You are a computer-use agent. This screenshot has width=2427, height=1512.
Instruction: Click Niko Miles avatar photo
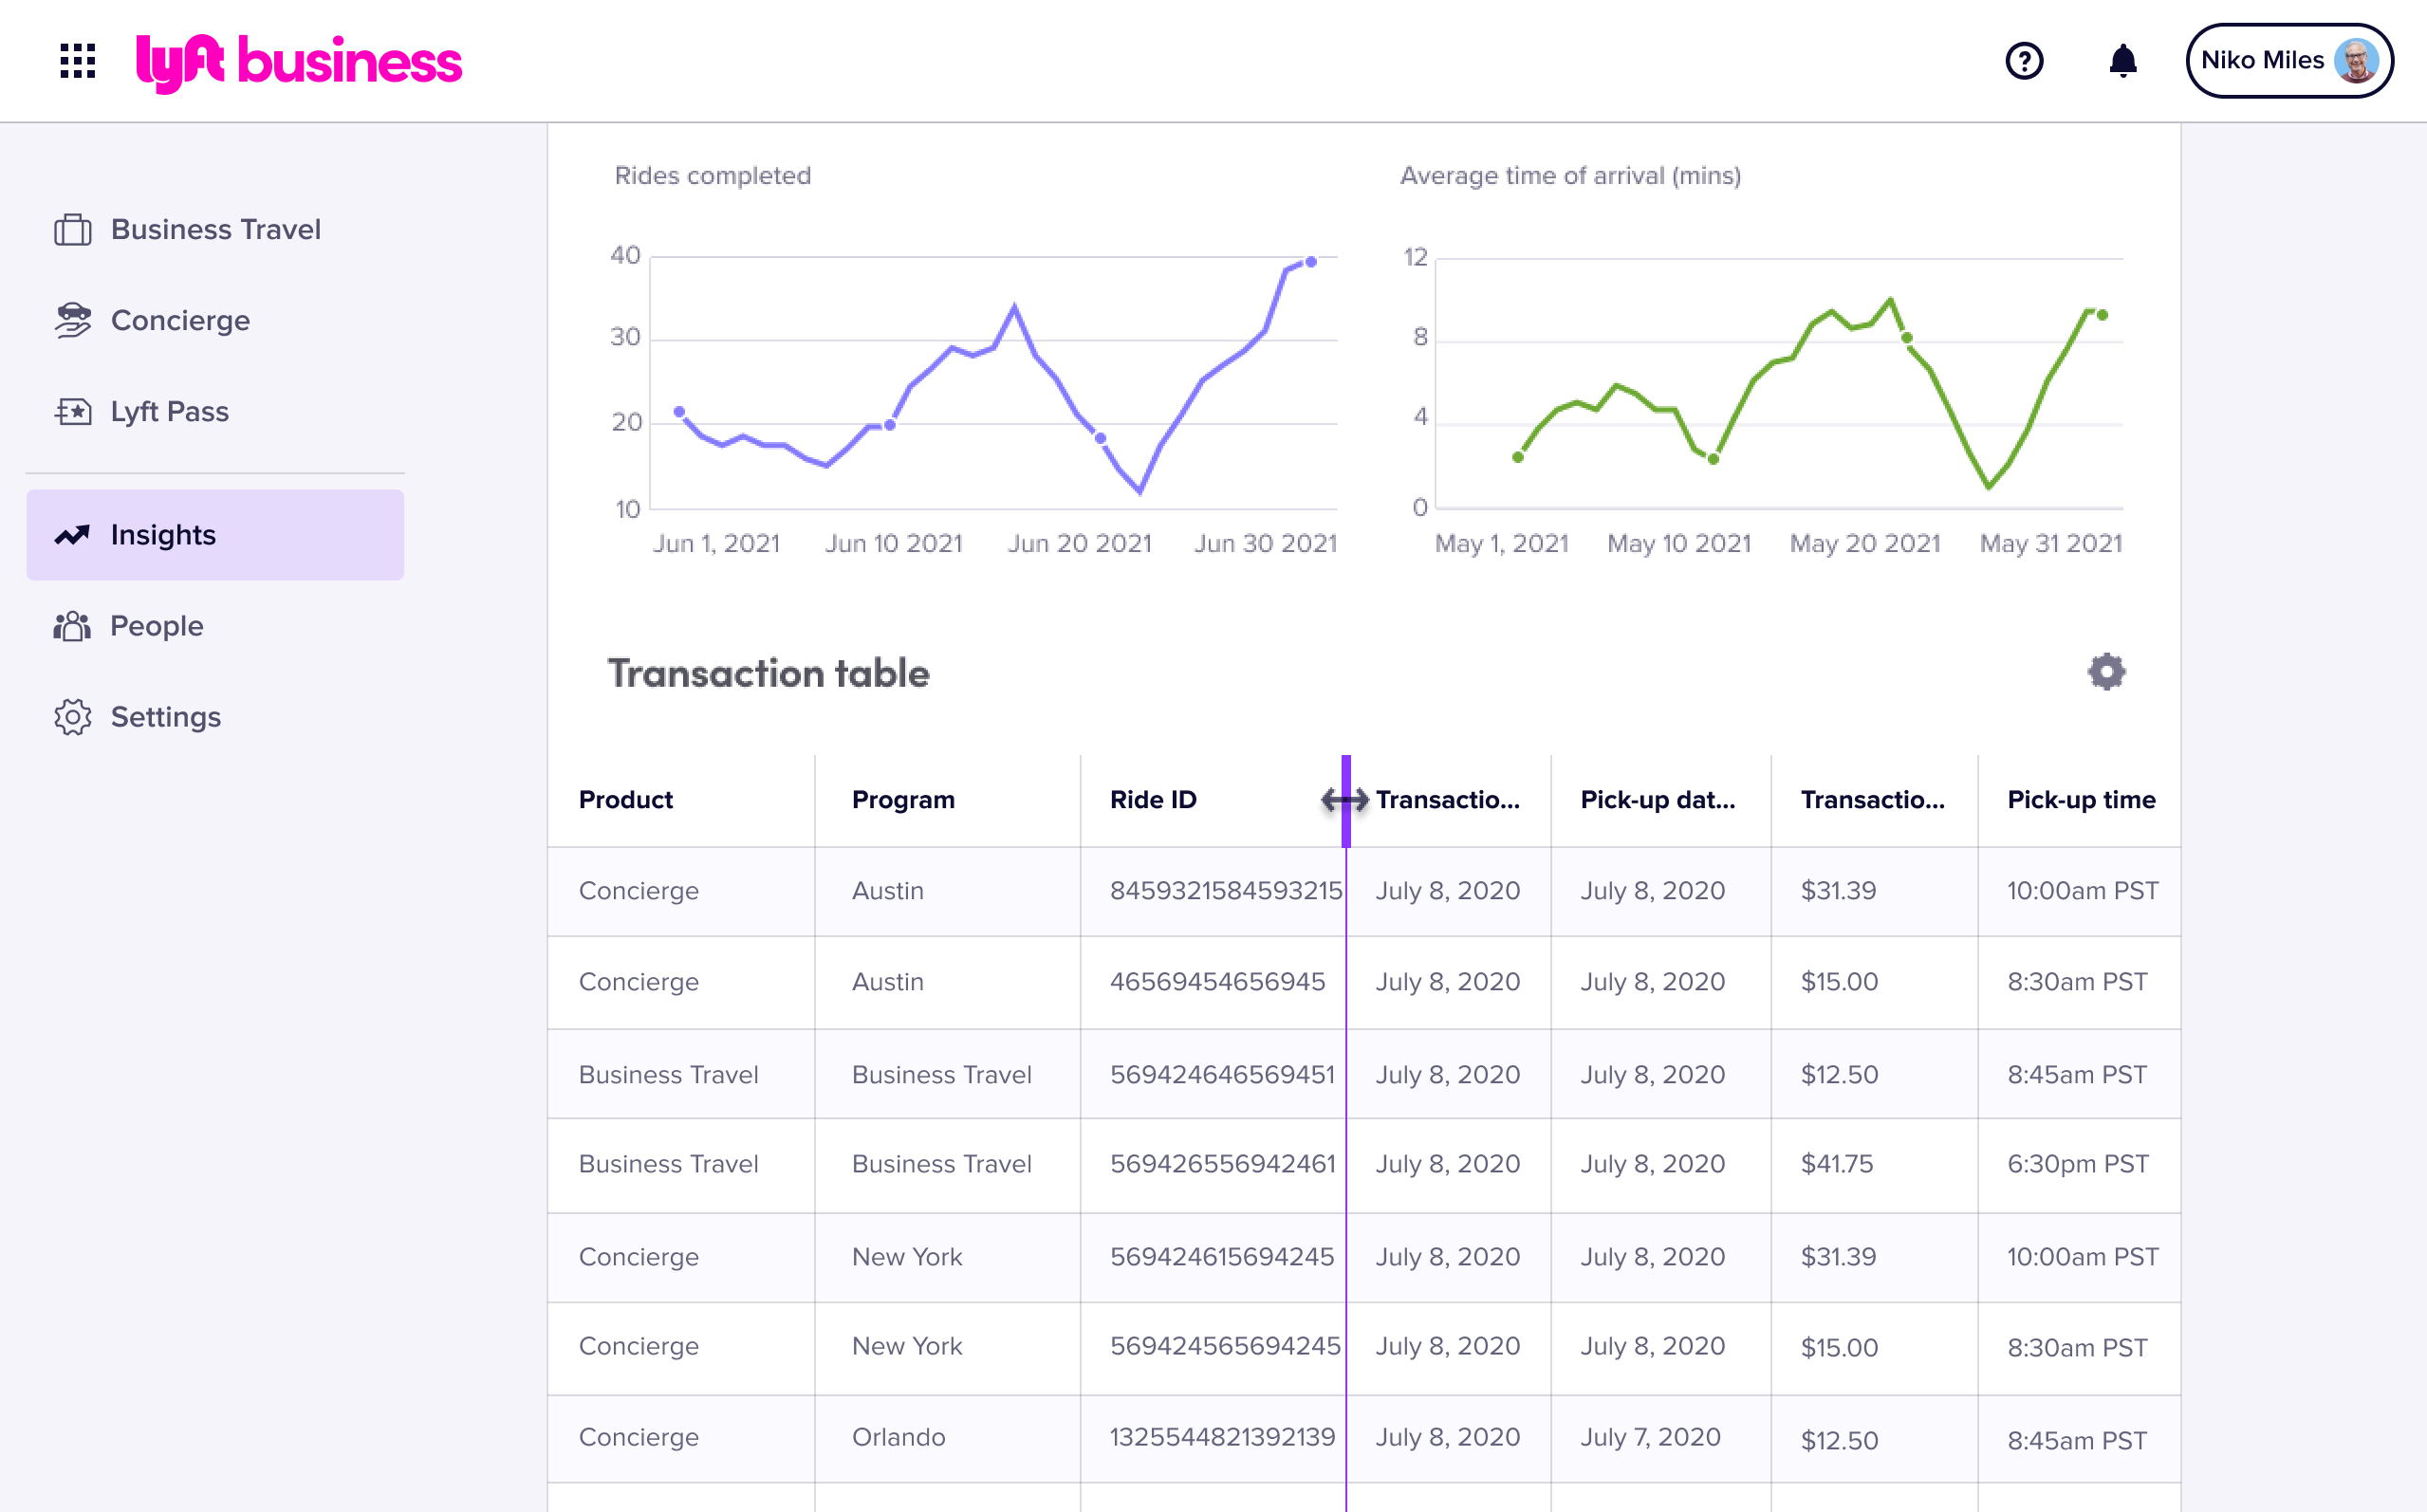tap(2357, 61)
